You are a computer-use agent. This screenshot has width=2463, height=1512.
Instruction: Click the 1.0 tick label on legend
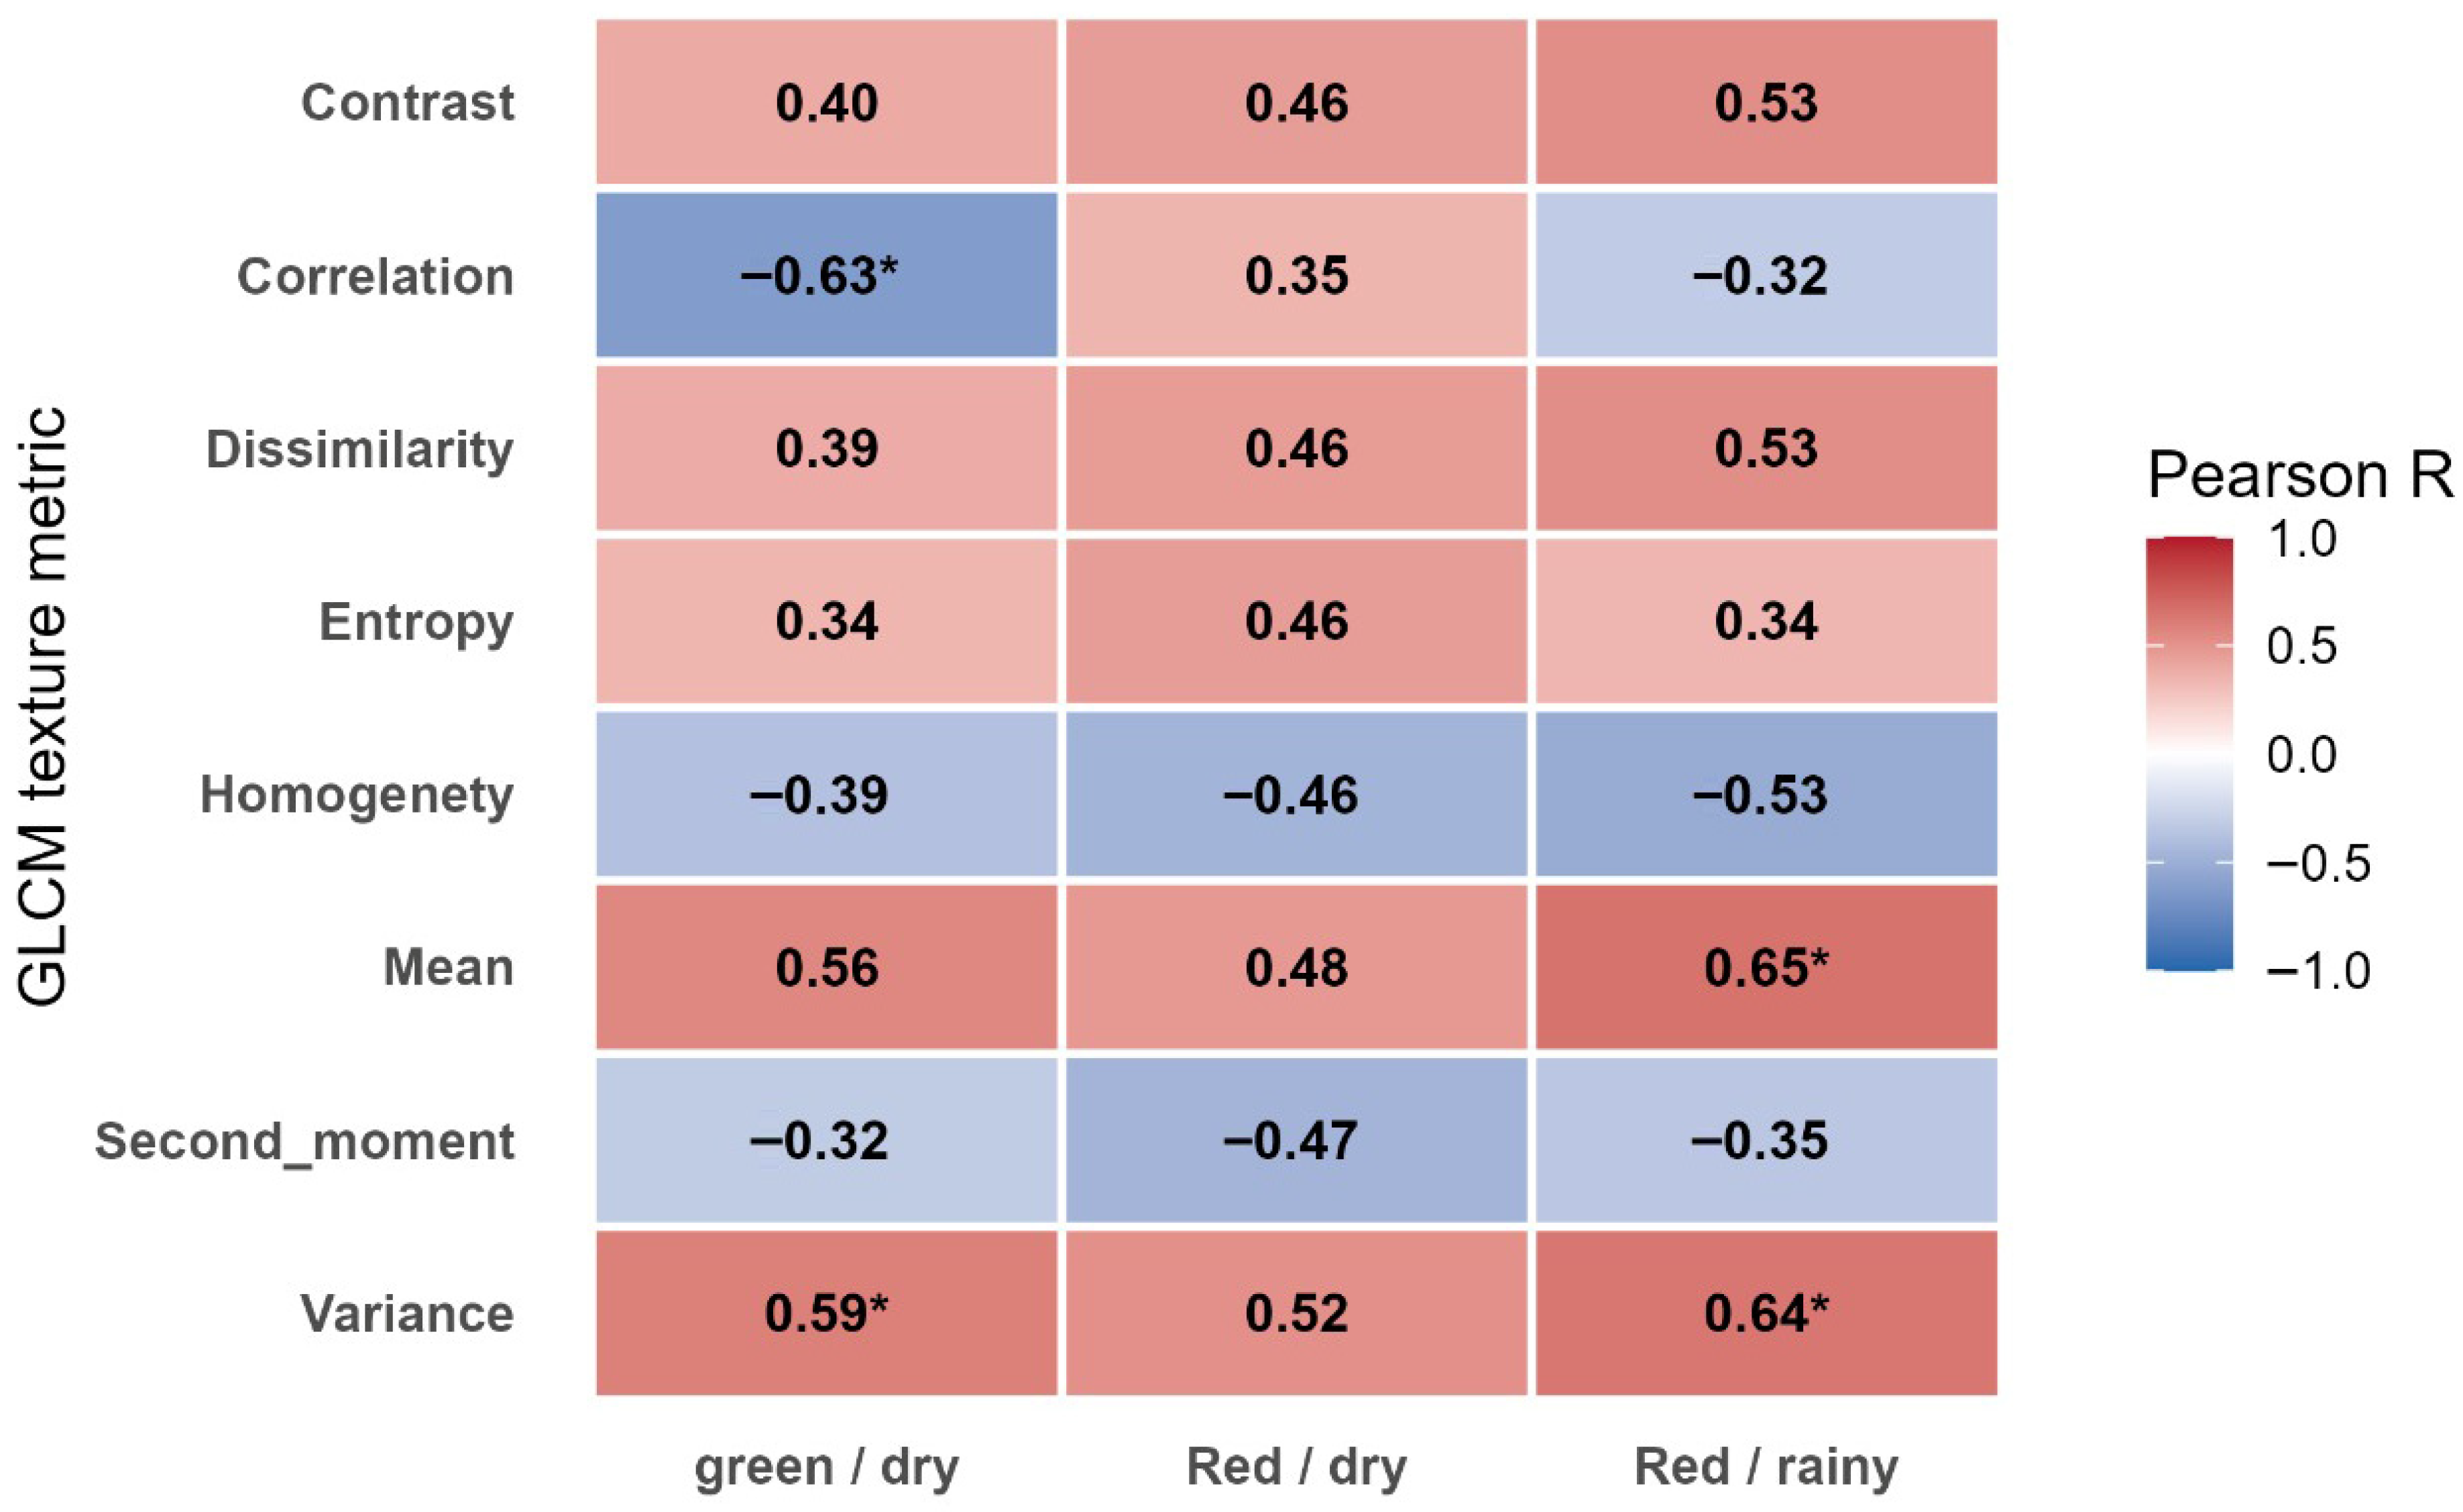click(2301, 540)
